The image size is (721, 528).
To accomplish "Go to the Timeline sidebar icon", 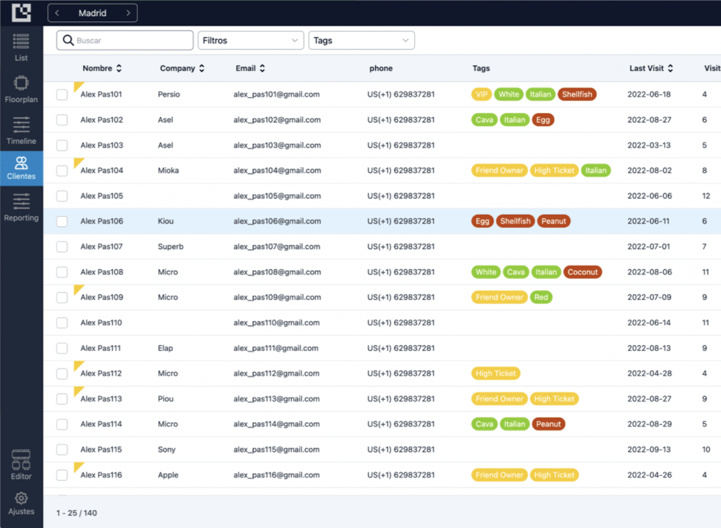I will [x=21, y=125].
